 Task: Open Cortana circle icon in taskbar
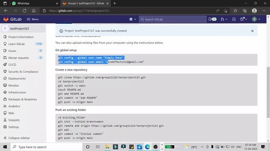pyautogui.click(x=88, y=147)
